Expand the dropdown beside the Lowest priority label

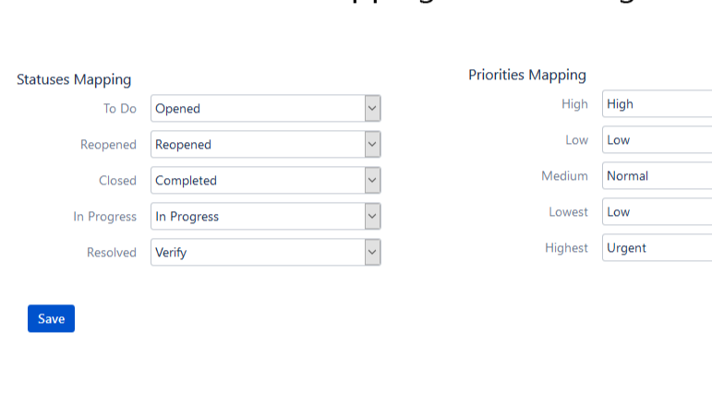point(656,212)
